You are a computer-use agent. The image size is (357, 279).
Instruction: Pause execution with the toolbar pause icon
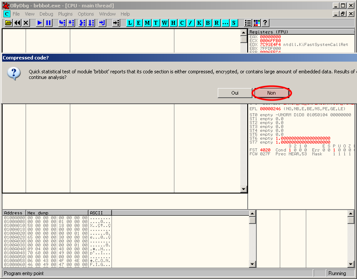click(x=48, y=23)
